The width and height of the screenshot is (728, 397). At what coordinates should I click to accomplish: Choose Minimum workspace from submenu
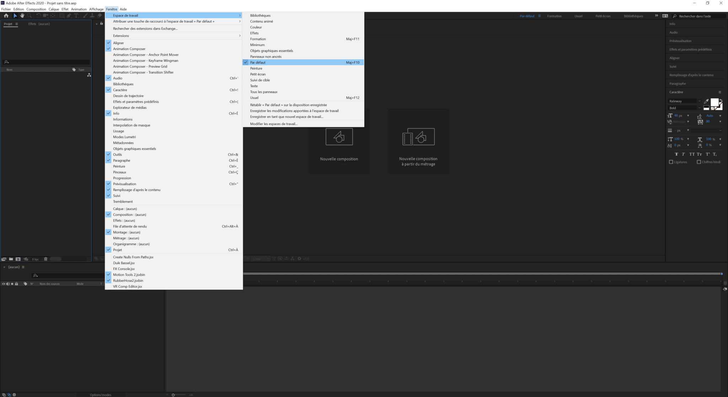(257, 45)
